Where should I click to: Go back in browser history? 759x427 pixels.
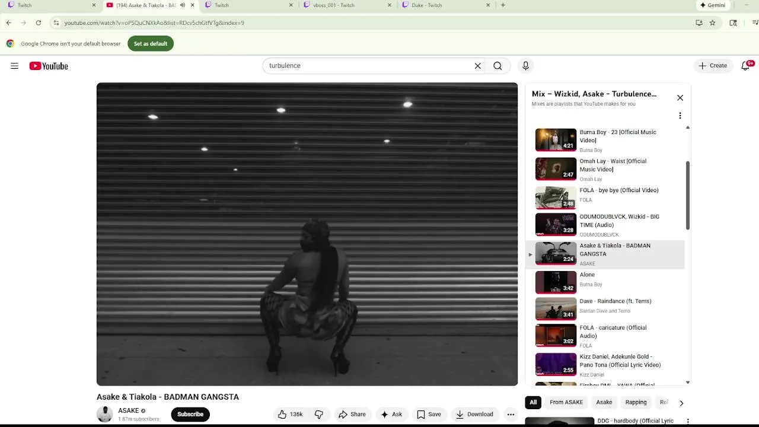8,23
